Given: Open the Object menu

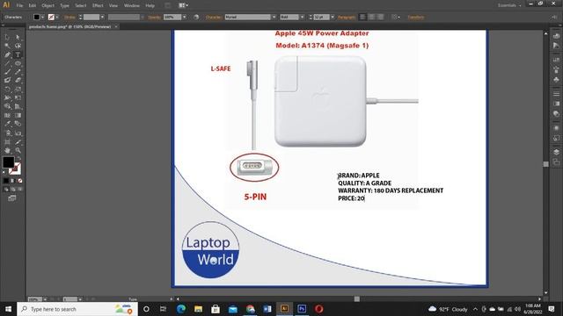Looking at the screenshot, I should pos(48,5).
